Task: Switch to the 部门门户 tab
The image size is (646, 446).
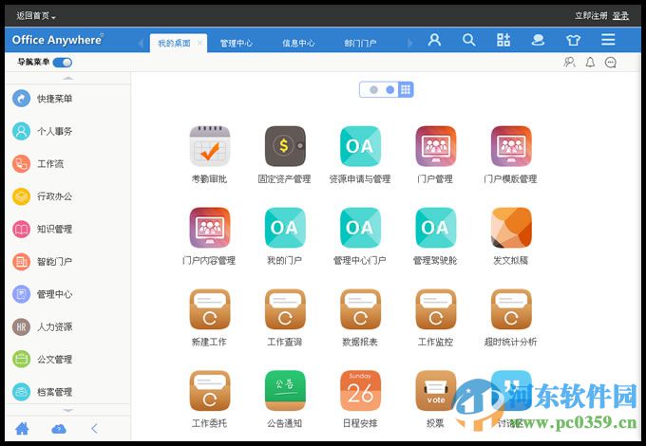Action: (360, 43)
